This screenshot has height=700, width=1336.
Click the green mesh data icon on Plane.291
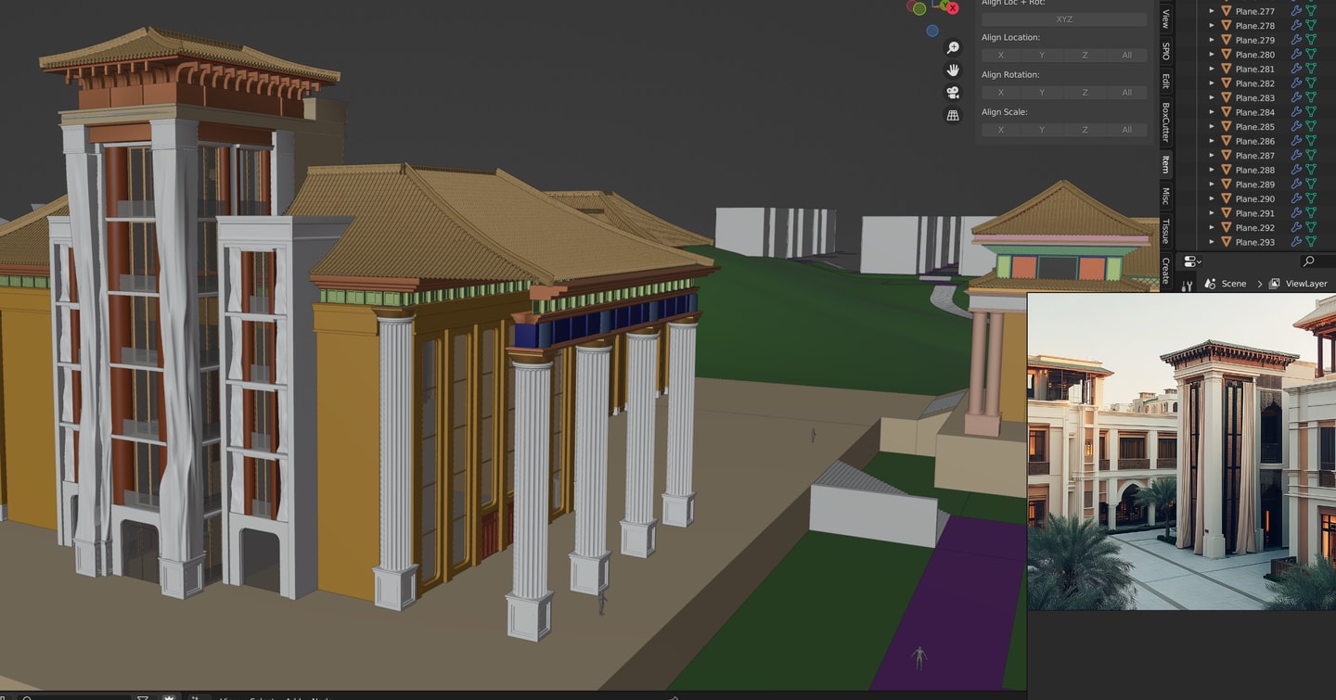[x=1311, y=213]
